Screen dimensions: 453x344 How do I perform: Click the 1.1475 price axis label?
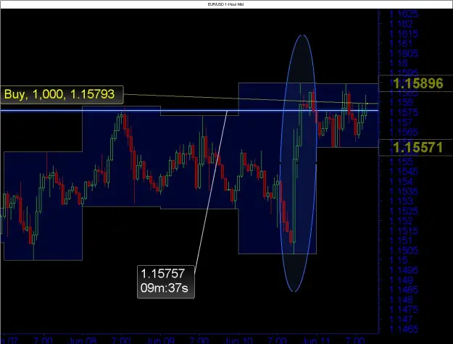[x=404, y=309]
